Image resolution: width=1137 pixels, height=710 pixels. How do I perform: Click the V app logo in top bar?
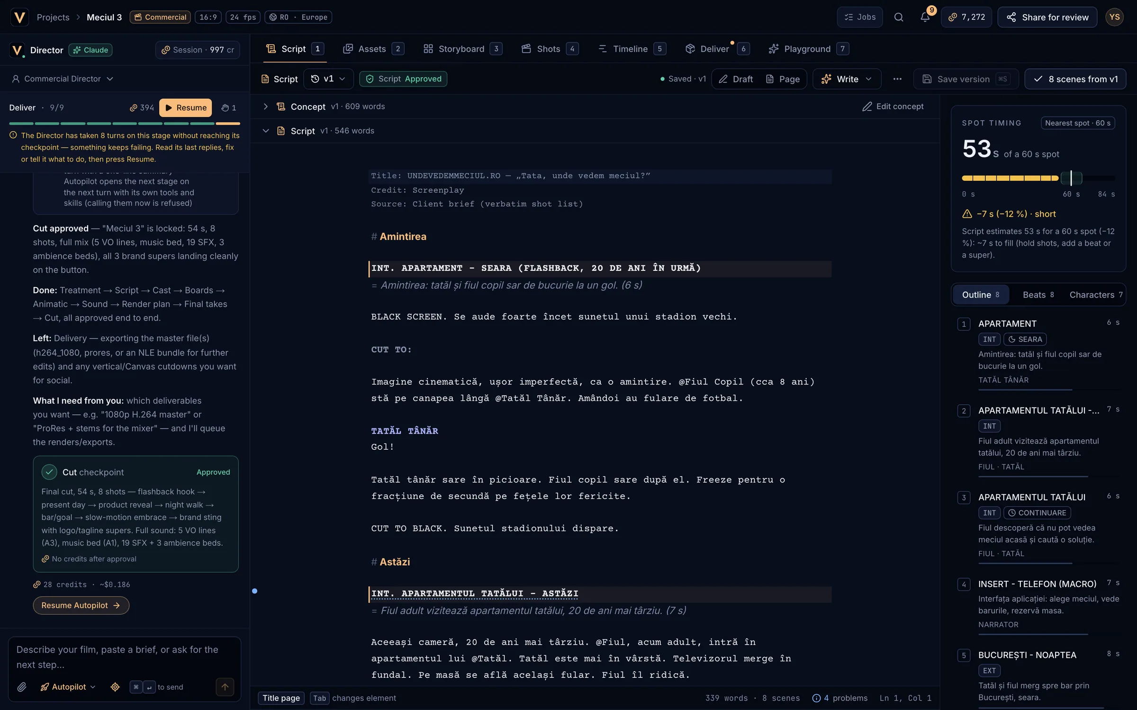19,17
